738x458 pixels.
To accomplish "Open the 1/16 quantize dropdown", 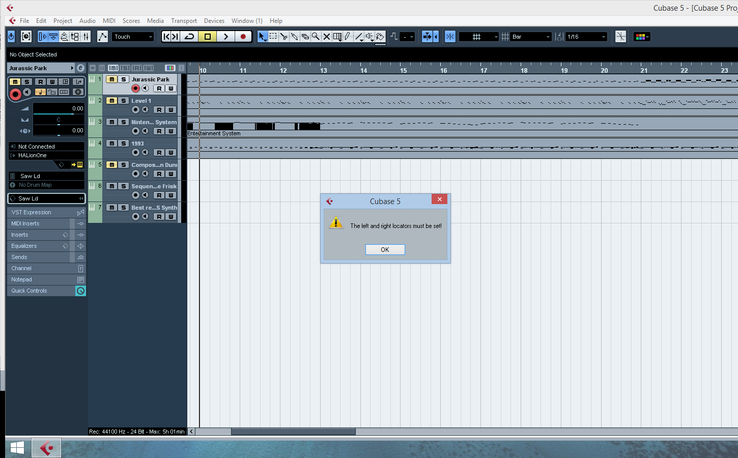I will 587,37.
